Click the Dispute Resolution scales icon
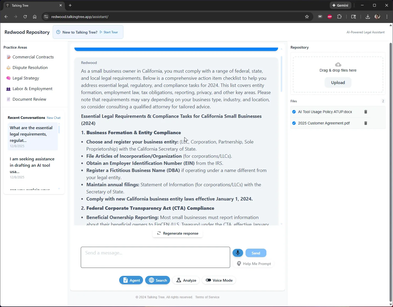393x307 pixels. point(8,68)
